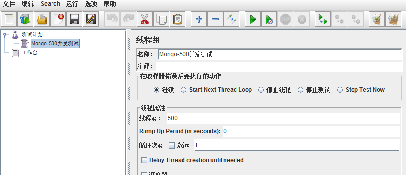
Task: Click the Clear broom icon
Action: point(377,19)
